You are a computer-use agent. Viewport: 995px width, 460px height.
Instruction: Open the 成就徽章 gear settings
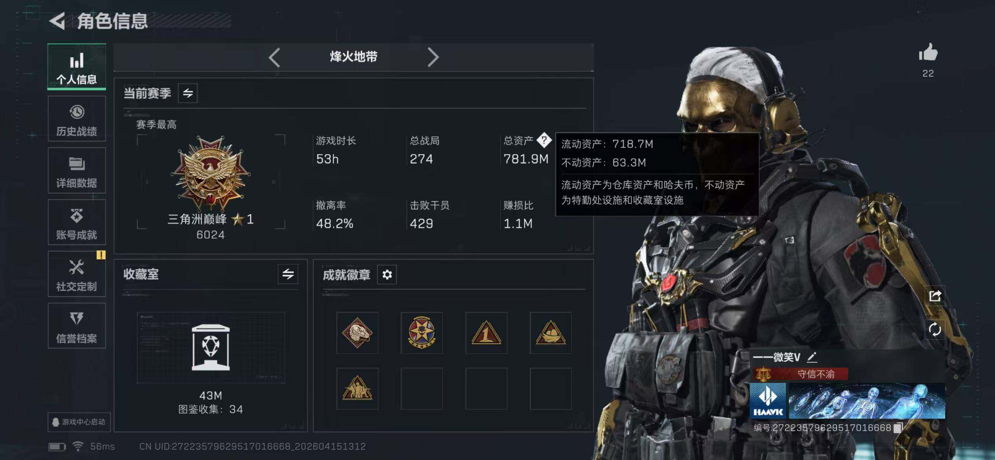click(x=387, y=274)
